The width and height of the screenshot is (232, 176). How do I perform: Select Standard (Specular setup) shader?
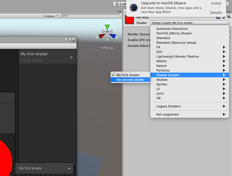(x=190, y=43)
